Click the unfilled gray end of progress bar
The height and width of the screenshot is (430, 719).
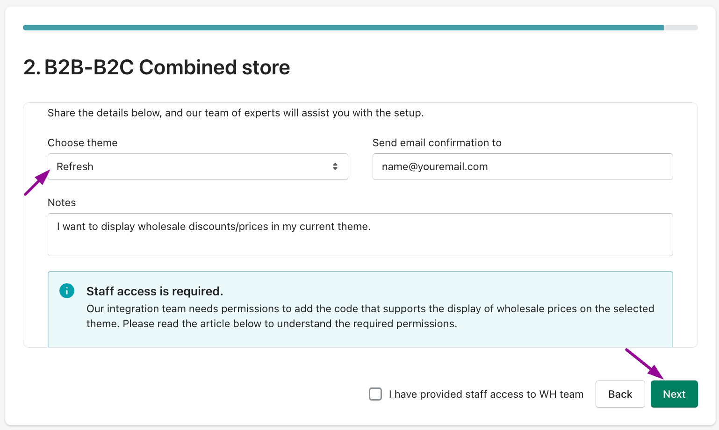(681, 28)
